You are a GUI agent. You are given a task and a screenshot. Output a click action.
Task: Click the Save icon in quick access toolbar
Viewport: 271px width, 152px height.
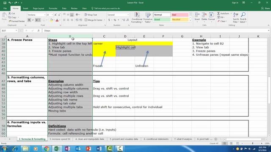(5, 3)
